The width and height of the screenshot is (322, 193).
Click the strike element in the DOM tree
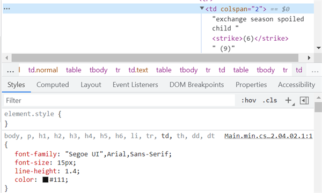coord(250,39)
